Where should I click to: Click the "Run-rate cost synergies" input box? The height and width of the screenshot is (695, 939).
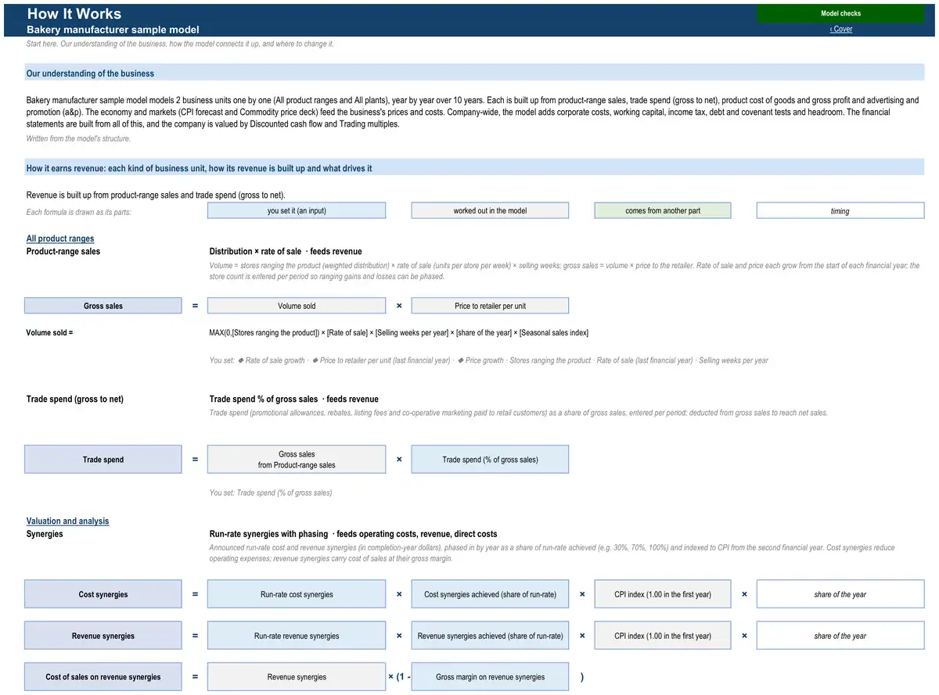(297, 594)
